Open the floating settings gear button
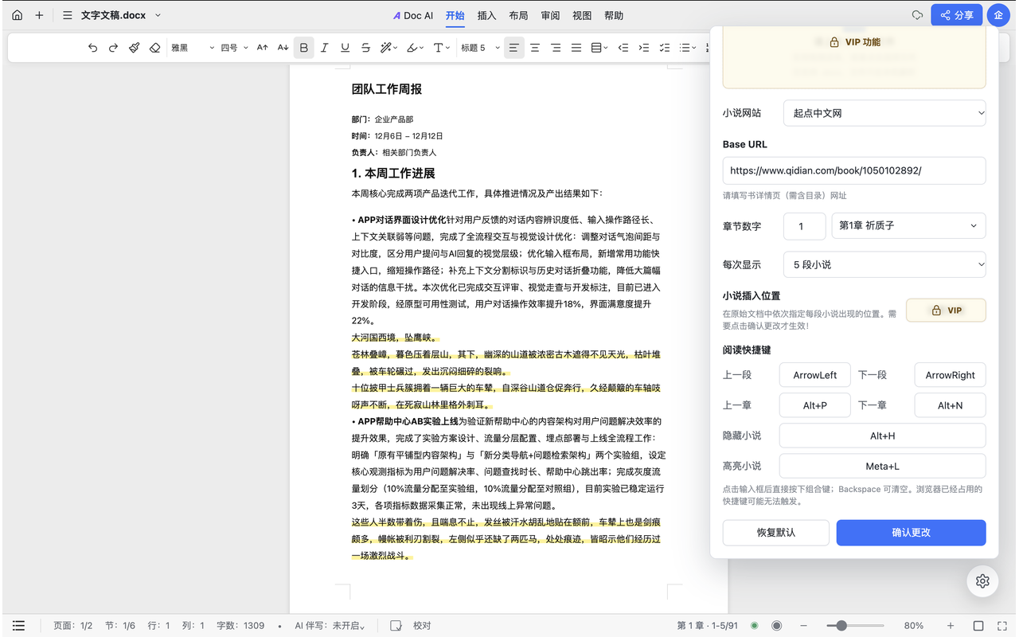1019x637 pixels. 982,581
